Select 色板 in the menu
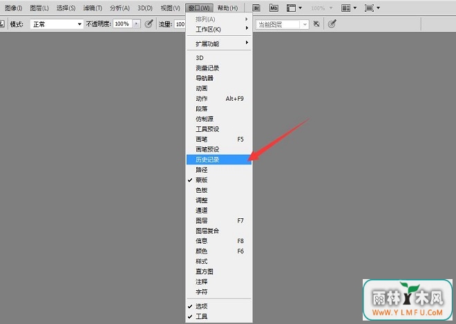This screenshot has width=456, height=324. point(219,190)
